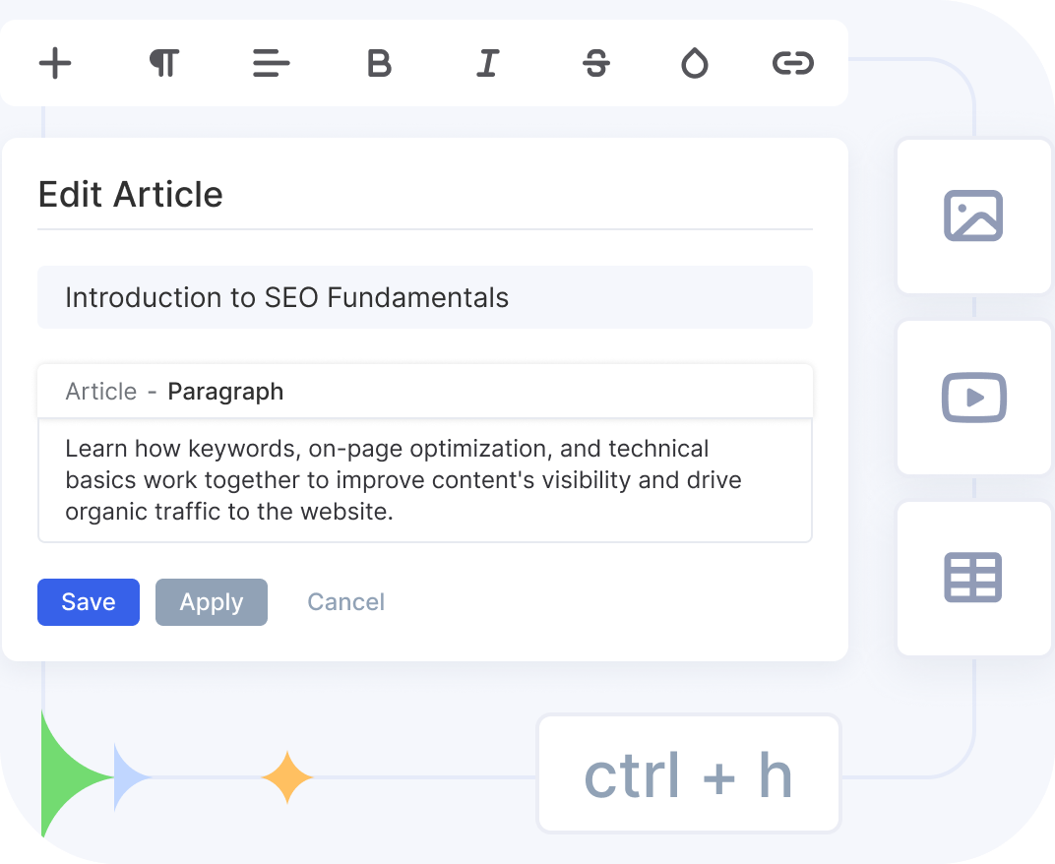Click the plus icon to add a block

click(x=55, y=64)
